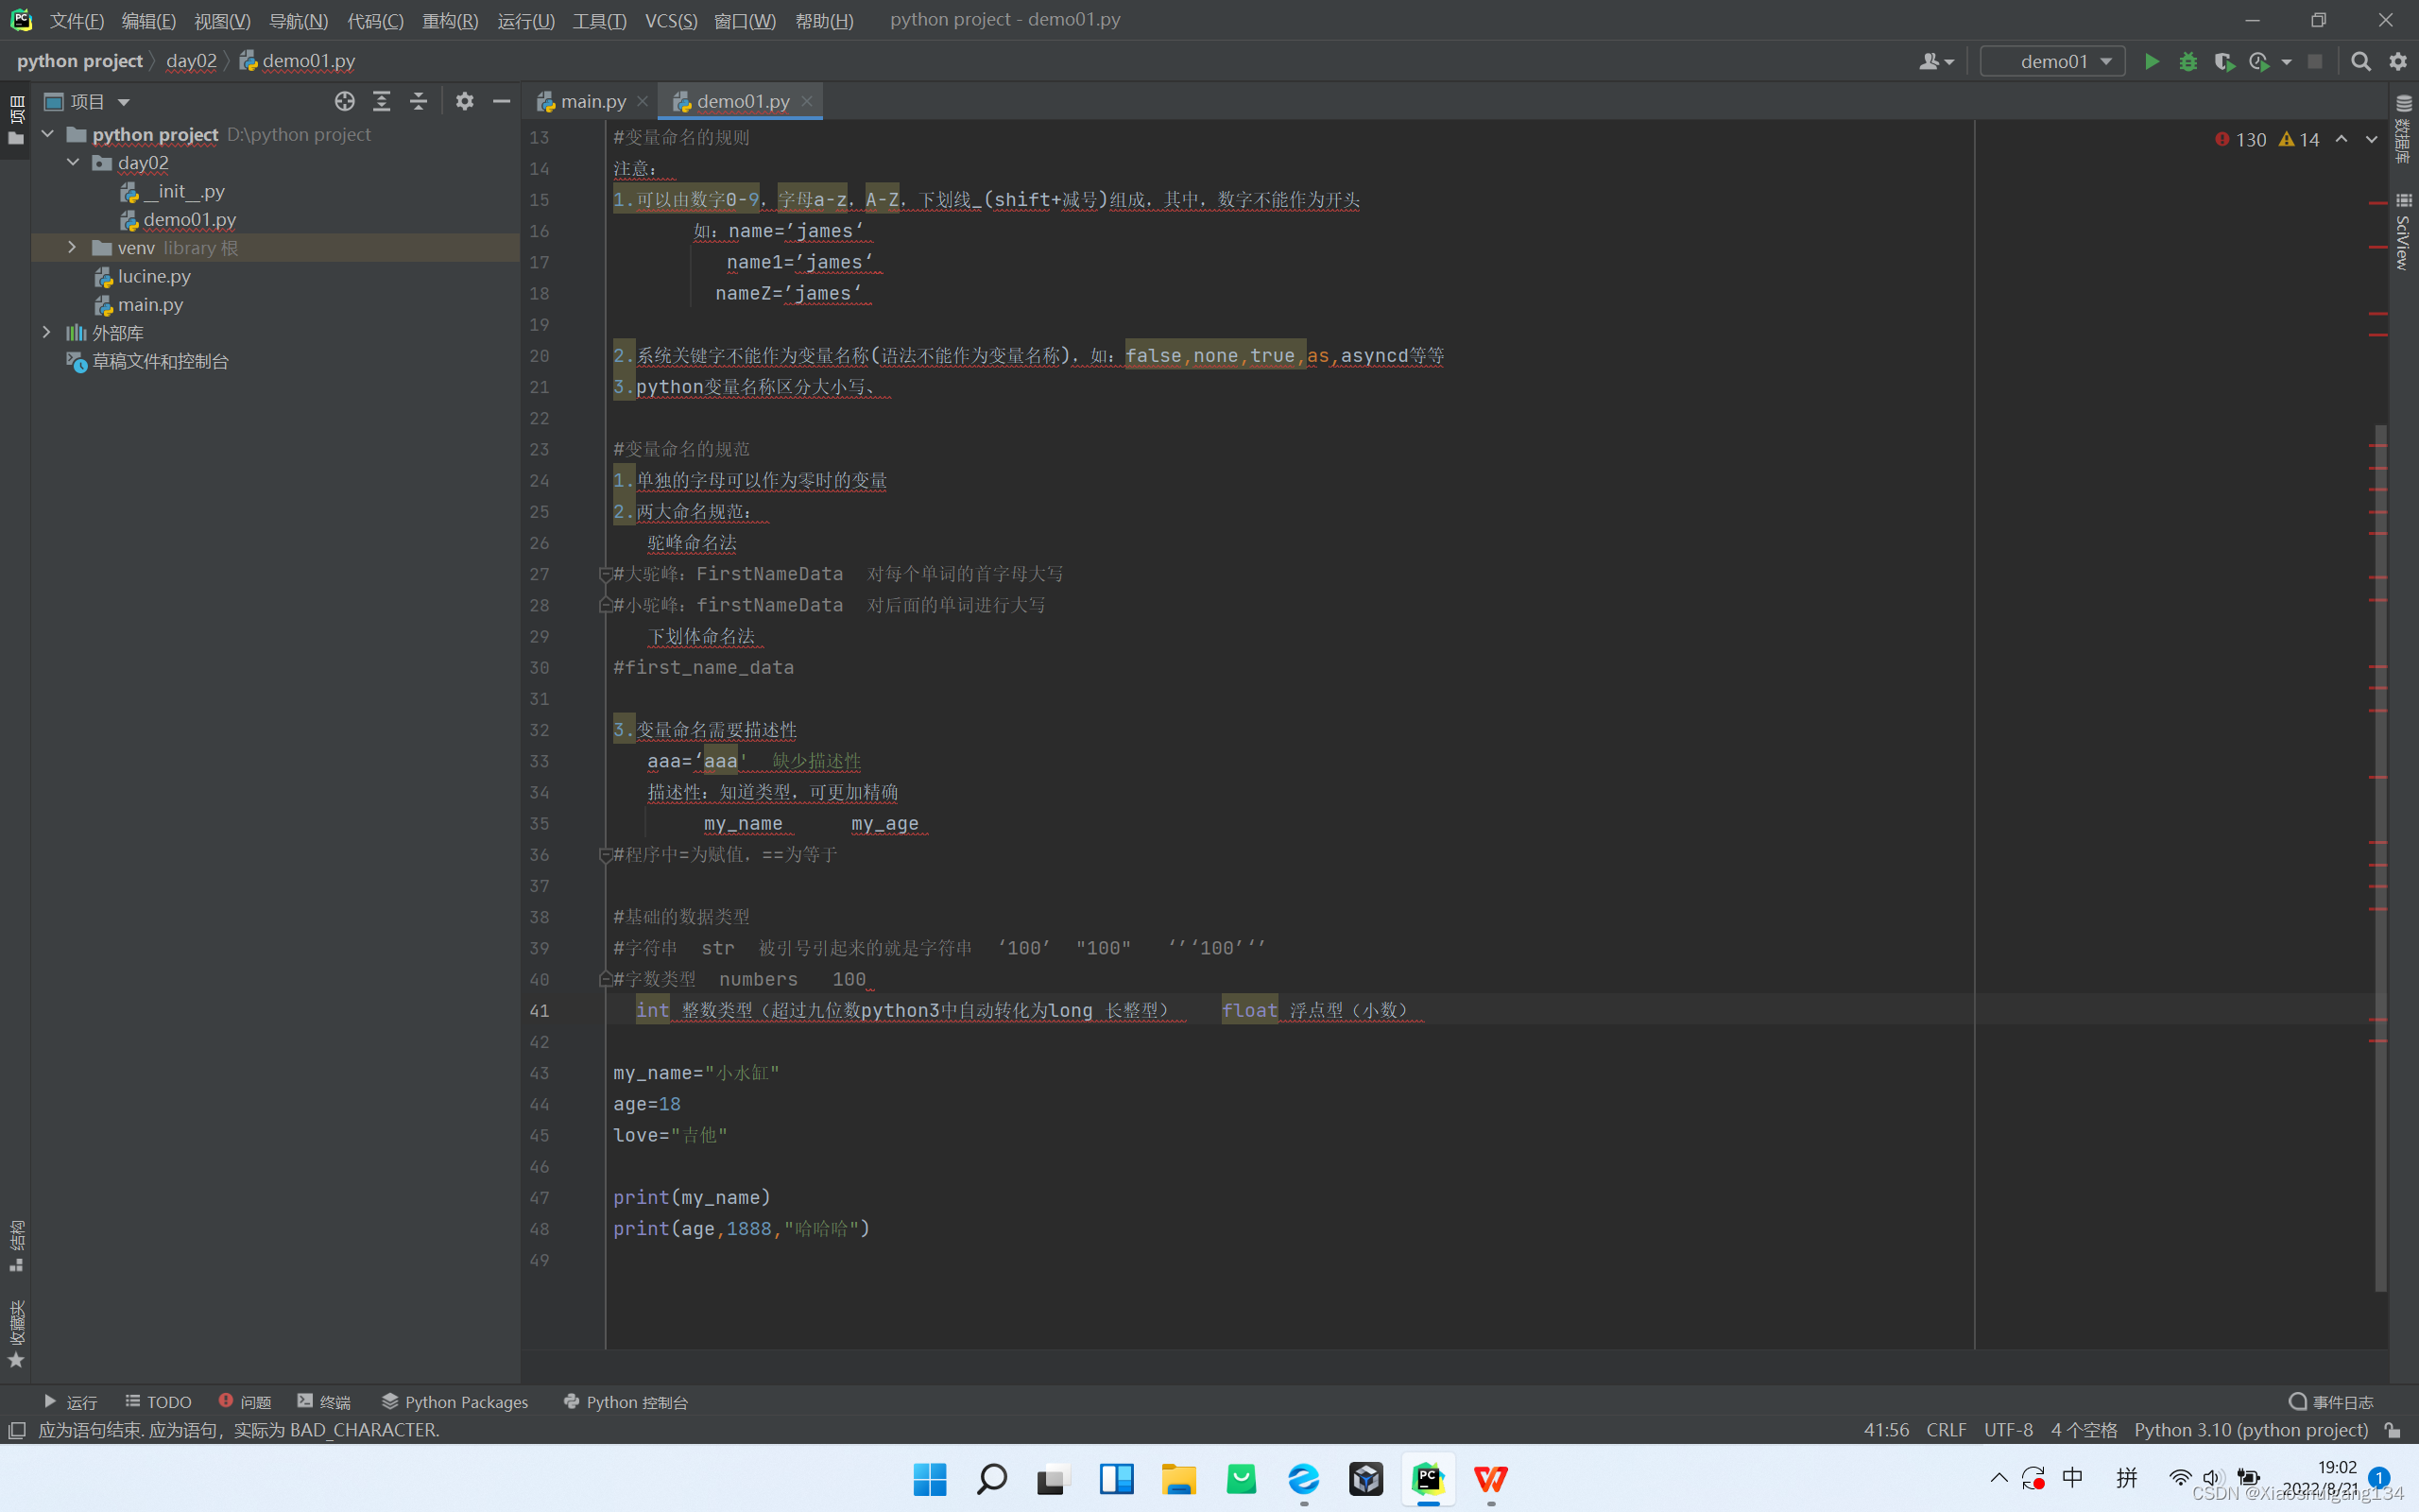Click the locate-file target icon in project panel
Viewport: 2419px width, 1512px height.
coord(344,101)
